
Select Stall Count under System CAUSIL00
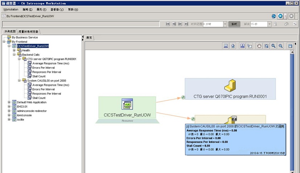[x=39, y=98]
